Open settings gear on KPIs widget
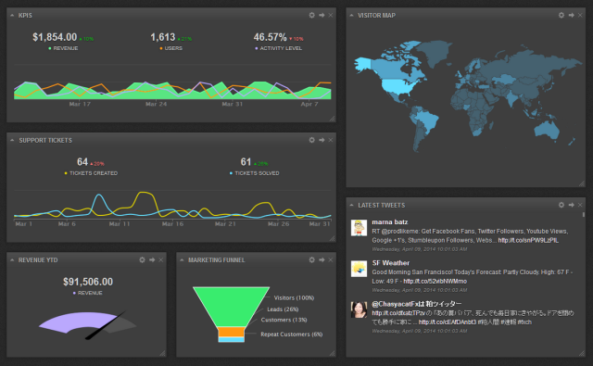 (311, 15)
